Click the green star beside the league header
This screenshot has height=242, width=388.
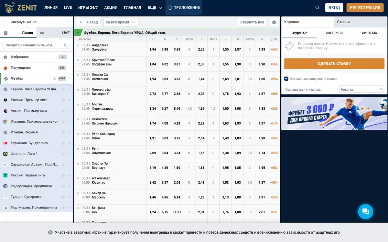tap(78, 33)
